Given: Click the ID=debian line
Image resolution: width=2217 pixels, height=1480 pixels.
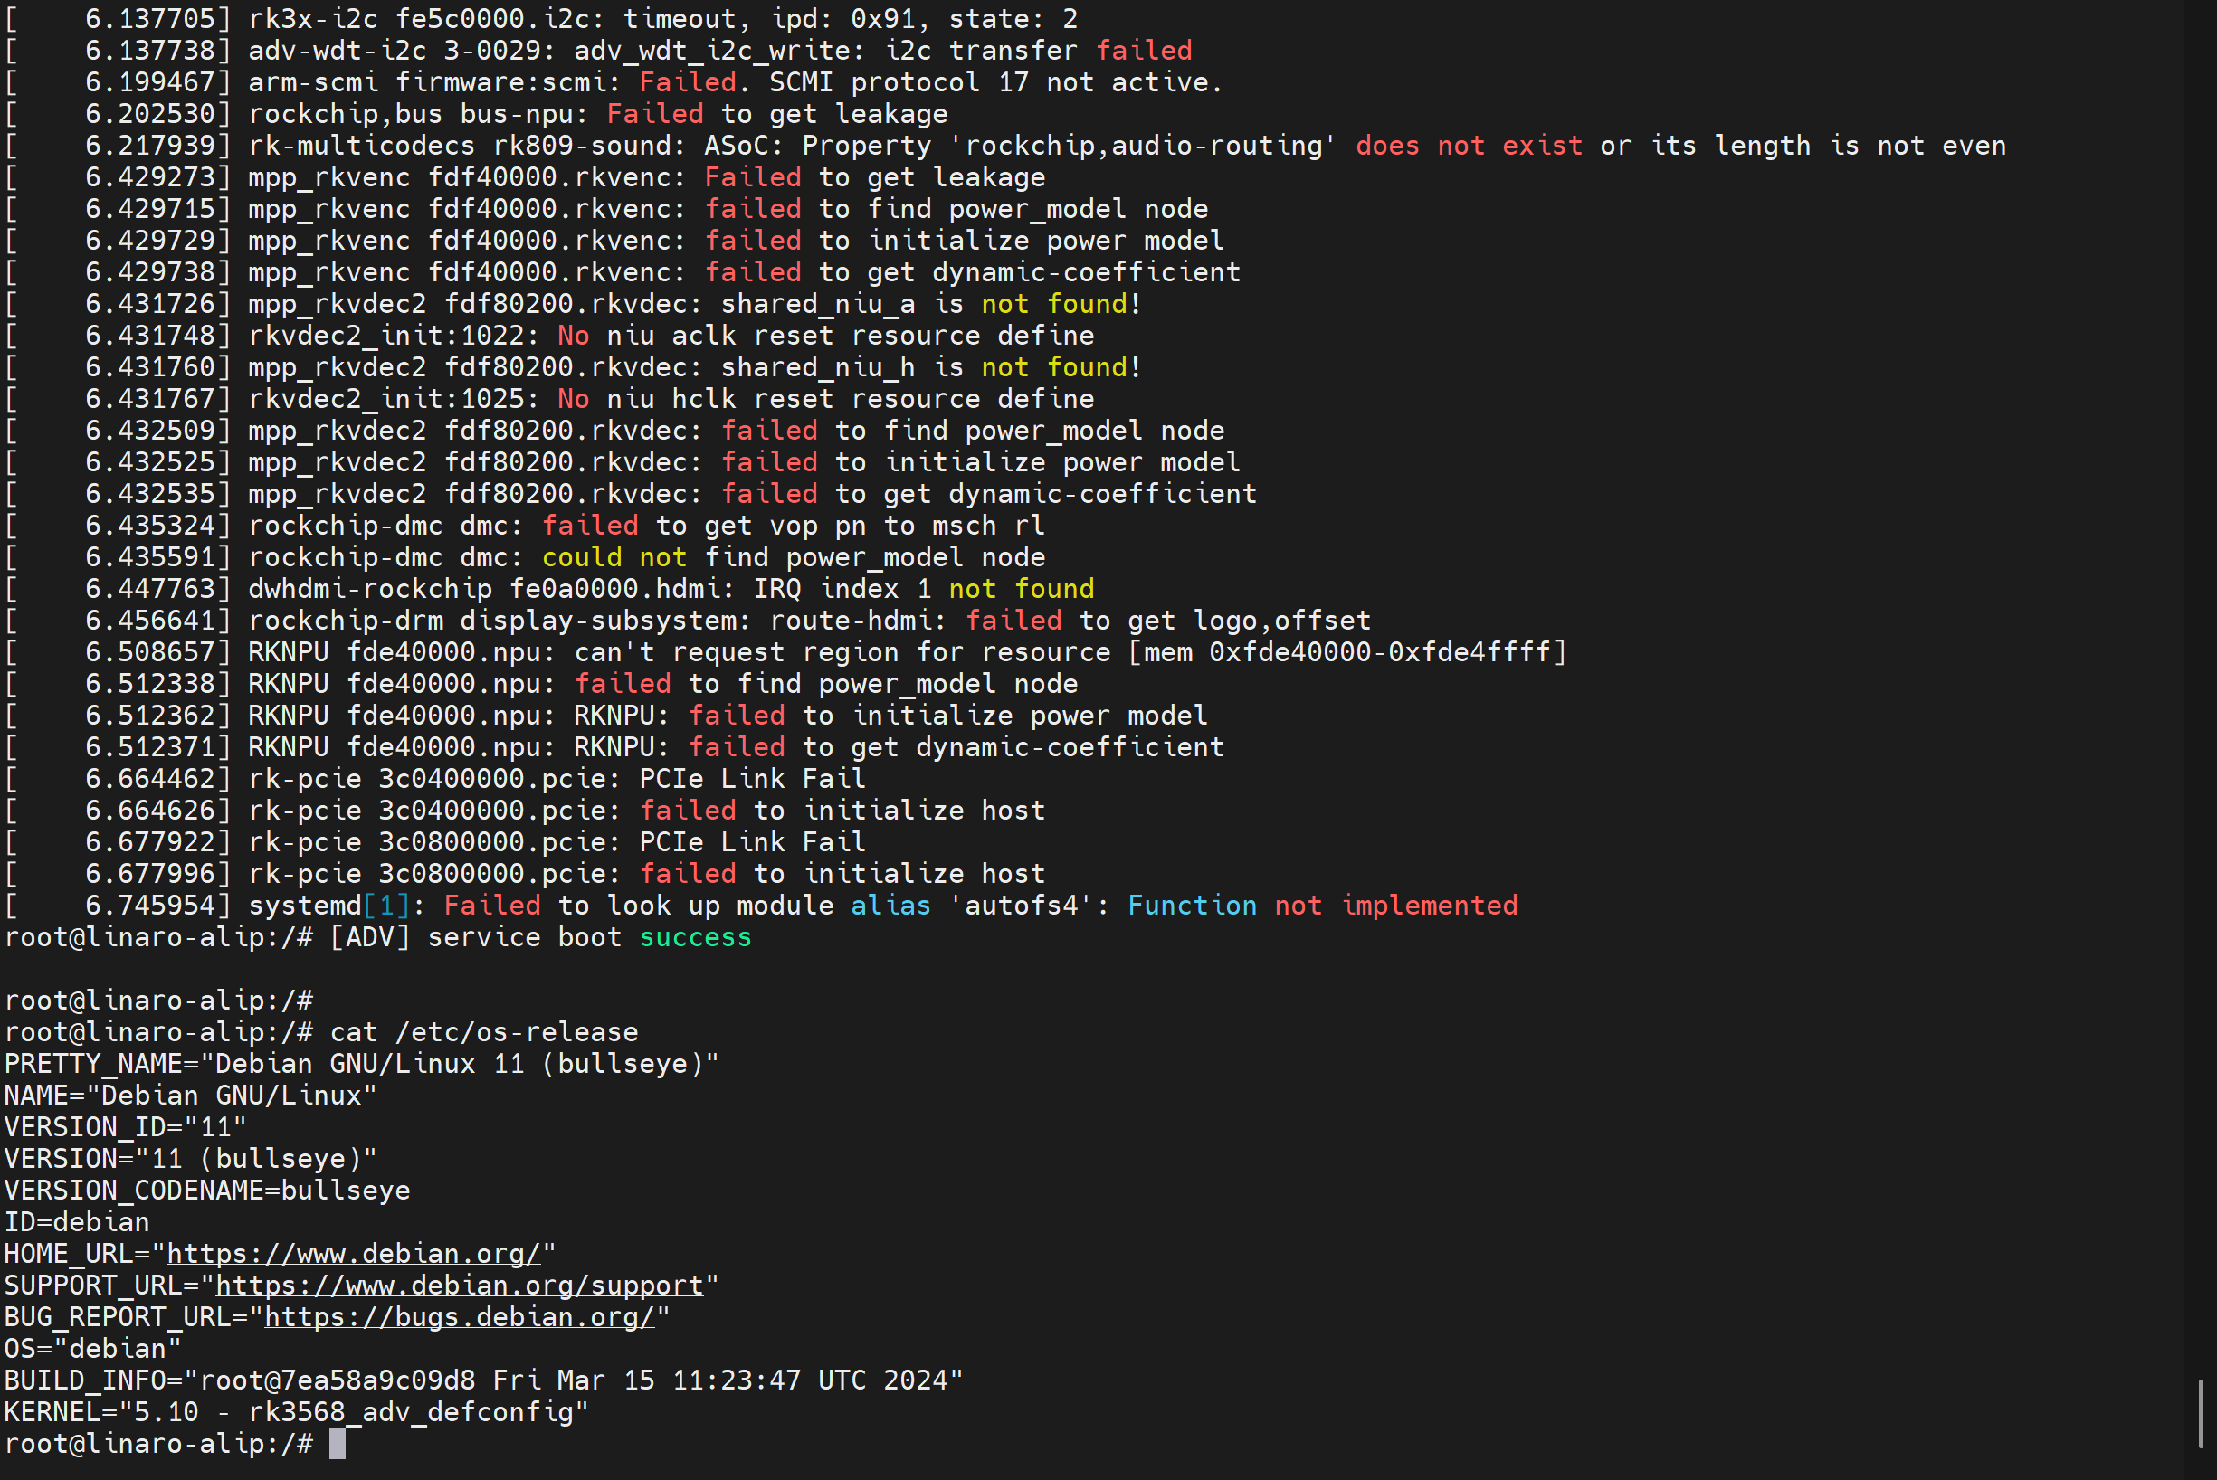Looking at the screenshot, I should [78, 1222].
